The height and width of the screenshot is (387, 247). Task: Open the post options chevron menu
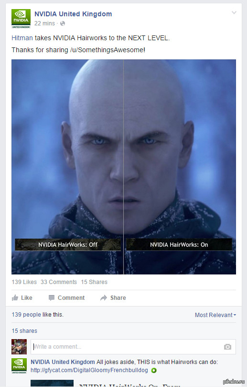(x=234, y=12)
